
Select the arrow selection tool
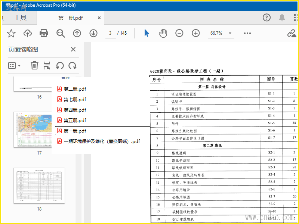click(147, 33)
